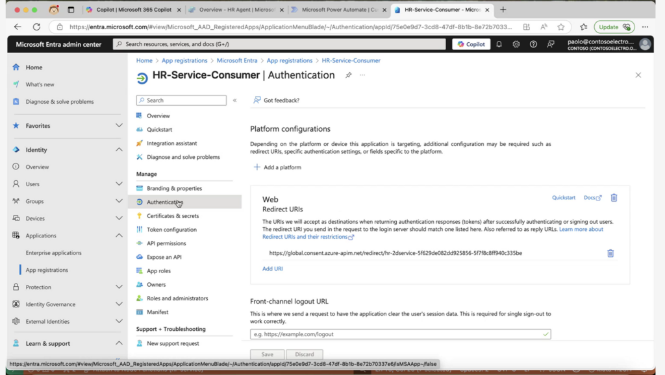Delete the global.consent.azure-apim.net redirect URI
Image resolution: width=665 pixels, height=375 pixels.
click(x=610, y=253)
